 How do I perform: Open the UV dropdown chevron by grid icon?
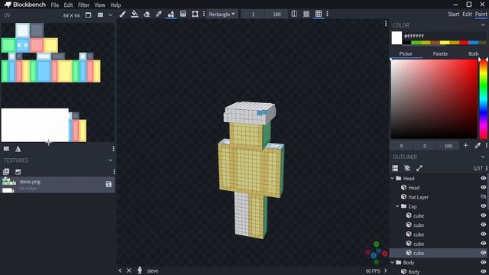click(110, 15)
